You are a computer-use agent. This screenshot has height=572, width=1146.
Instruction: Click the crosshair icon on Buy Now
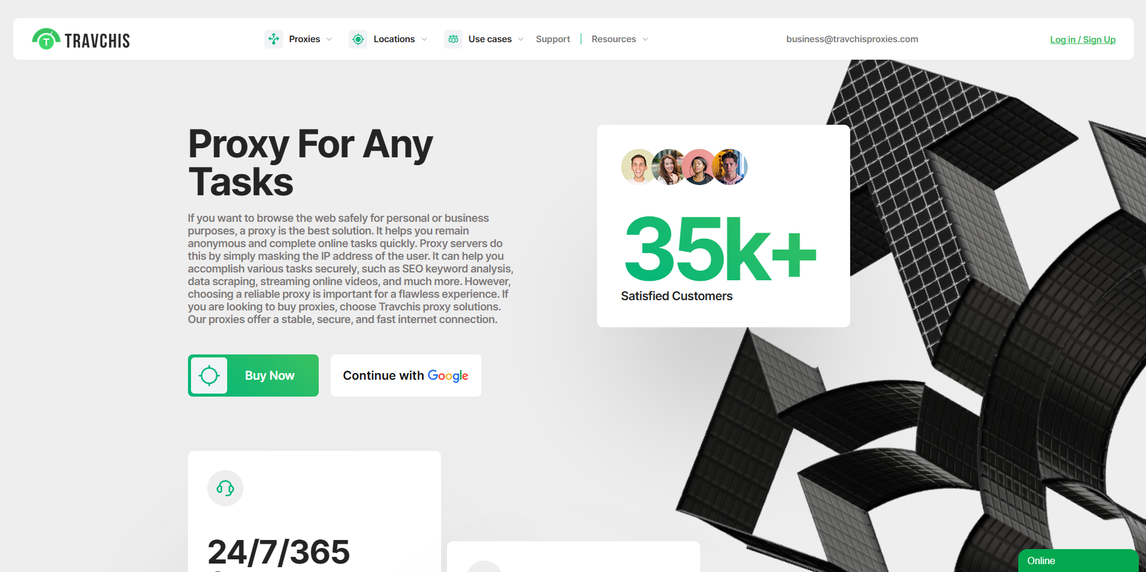[209, 376]
